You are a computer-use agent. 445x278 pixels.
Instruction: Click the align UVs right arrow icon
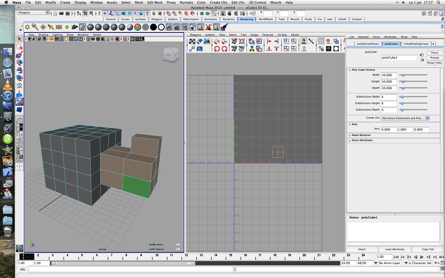[276, 41]
